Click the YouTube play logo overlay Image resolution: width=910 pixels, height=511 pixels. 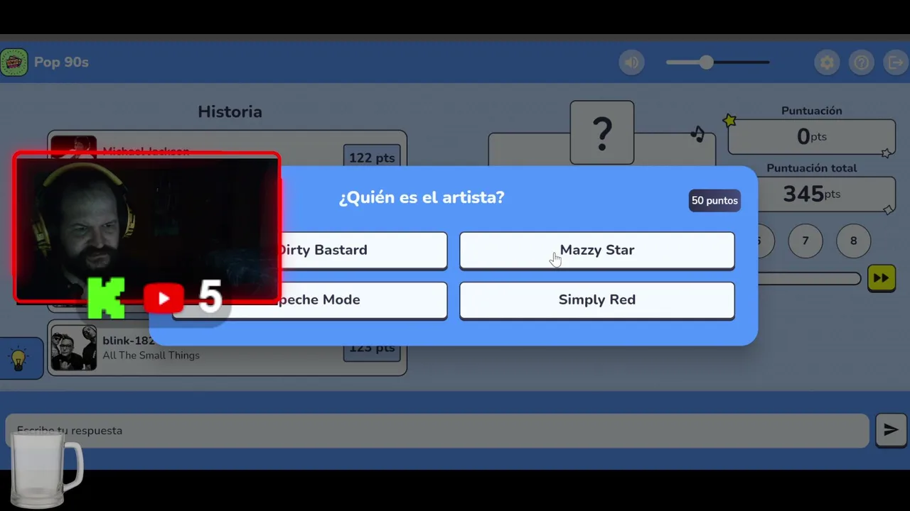tap(164, 298)
